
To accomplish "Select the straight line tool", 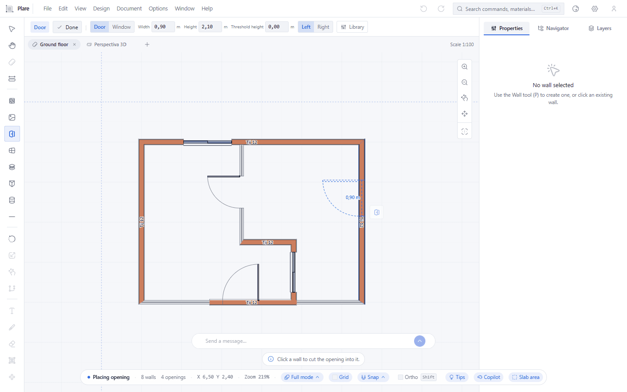I will 12,216.
